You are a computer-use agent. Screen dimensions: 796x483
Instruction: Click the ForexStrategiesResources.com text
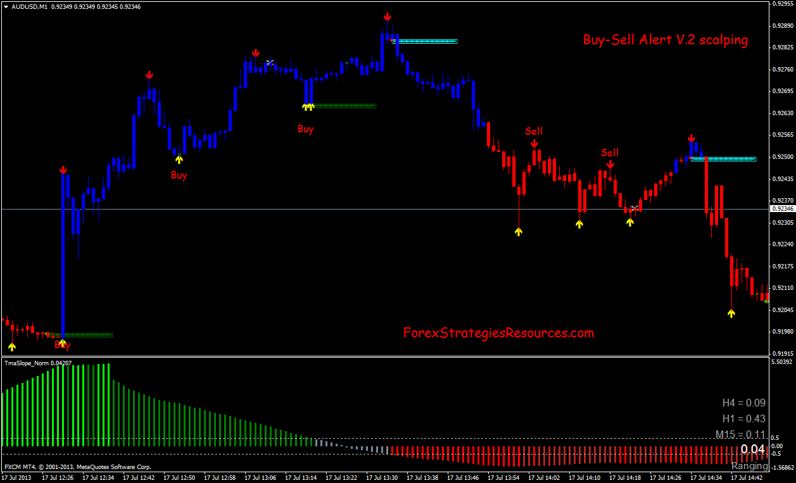(498, 332)
